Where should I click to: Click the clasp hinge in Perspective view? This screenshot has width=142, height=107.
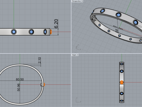(x=95, y=19)
